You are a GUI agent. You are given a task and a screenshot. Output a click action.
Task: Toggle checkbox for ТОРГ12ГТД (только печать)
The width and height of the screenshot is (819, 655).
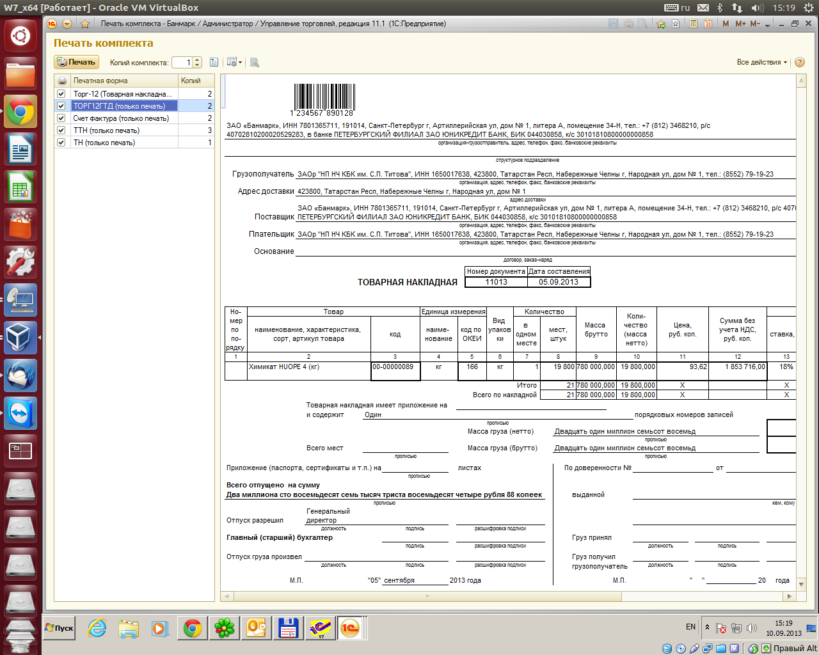[61, 106]
